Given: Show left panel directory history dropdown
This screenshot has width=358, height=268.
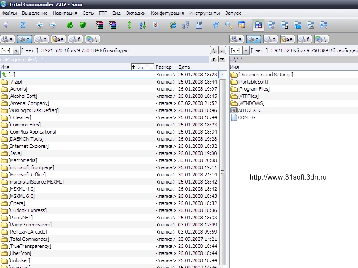Looking at the screenshot, I should [x=222, y=59].
